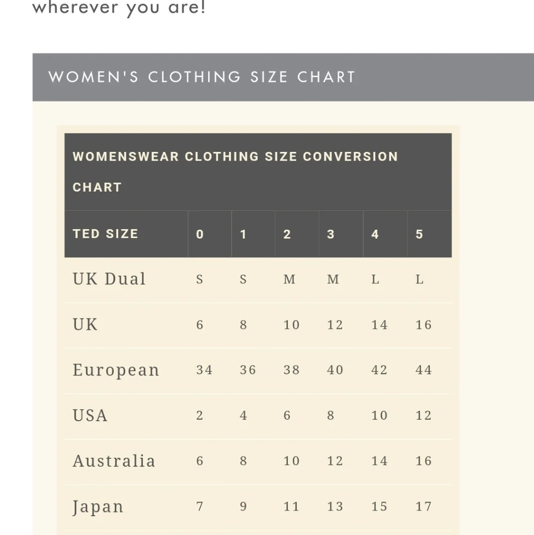Select European size 44 cell

(423, 370)
